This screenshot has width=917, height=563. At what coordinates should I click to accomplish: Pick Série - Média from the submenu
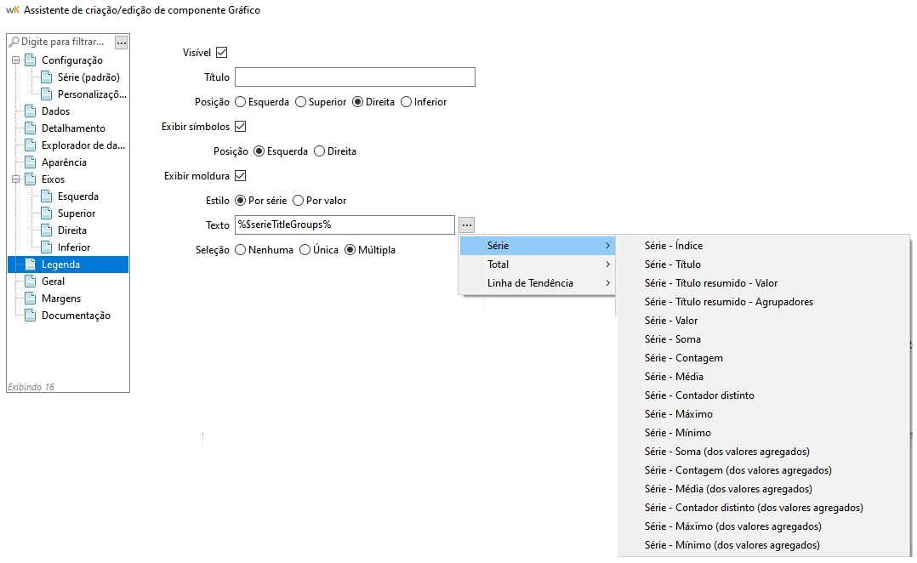674,377
